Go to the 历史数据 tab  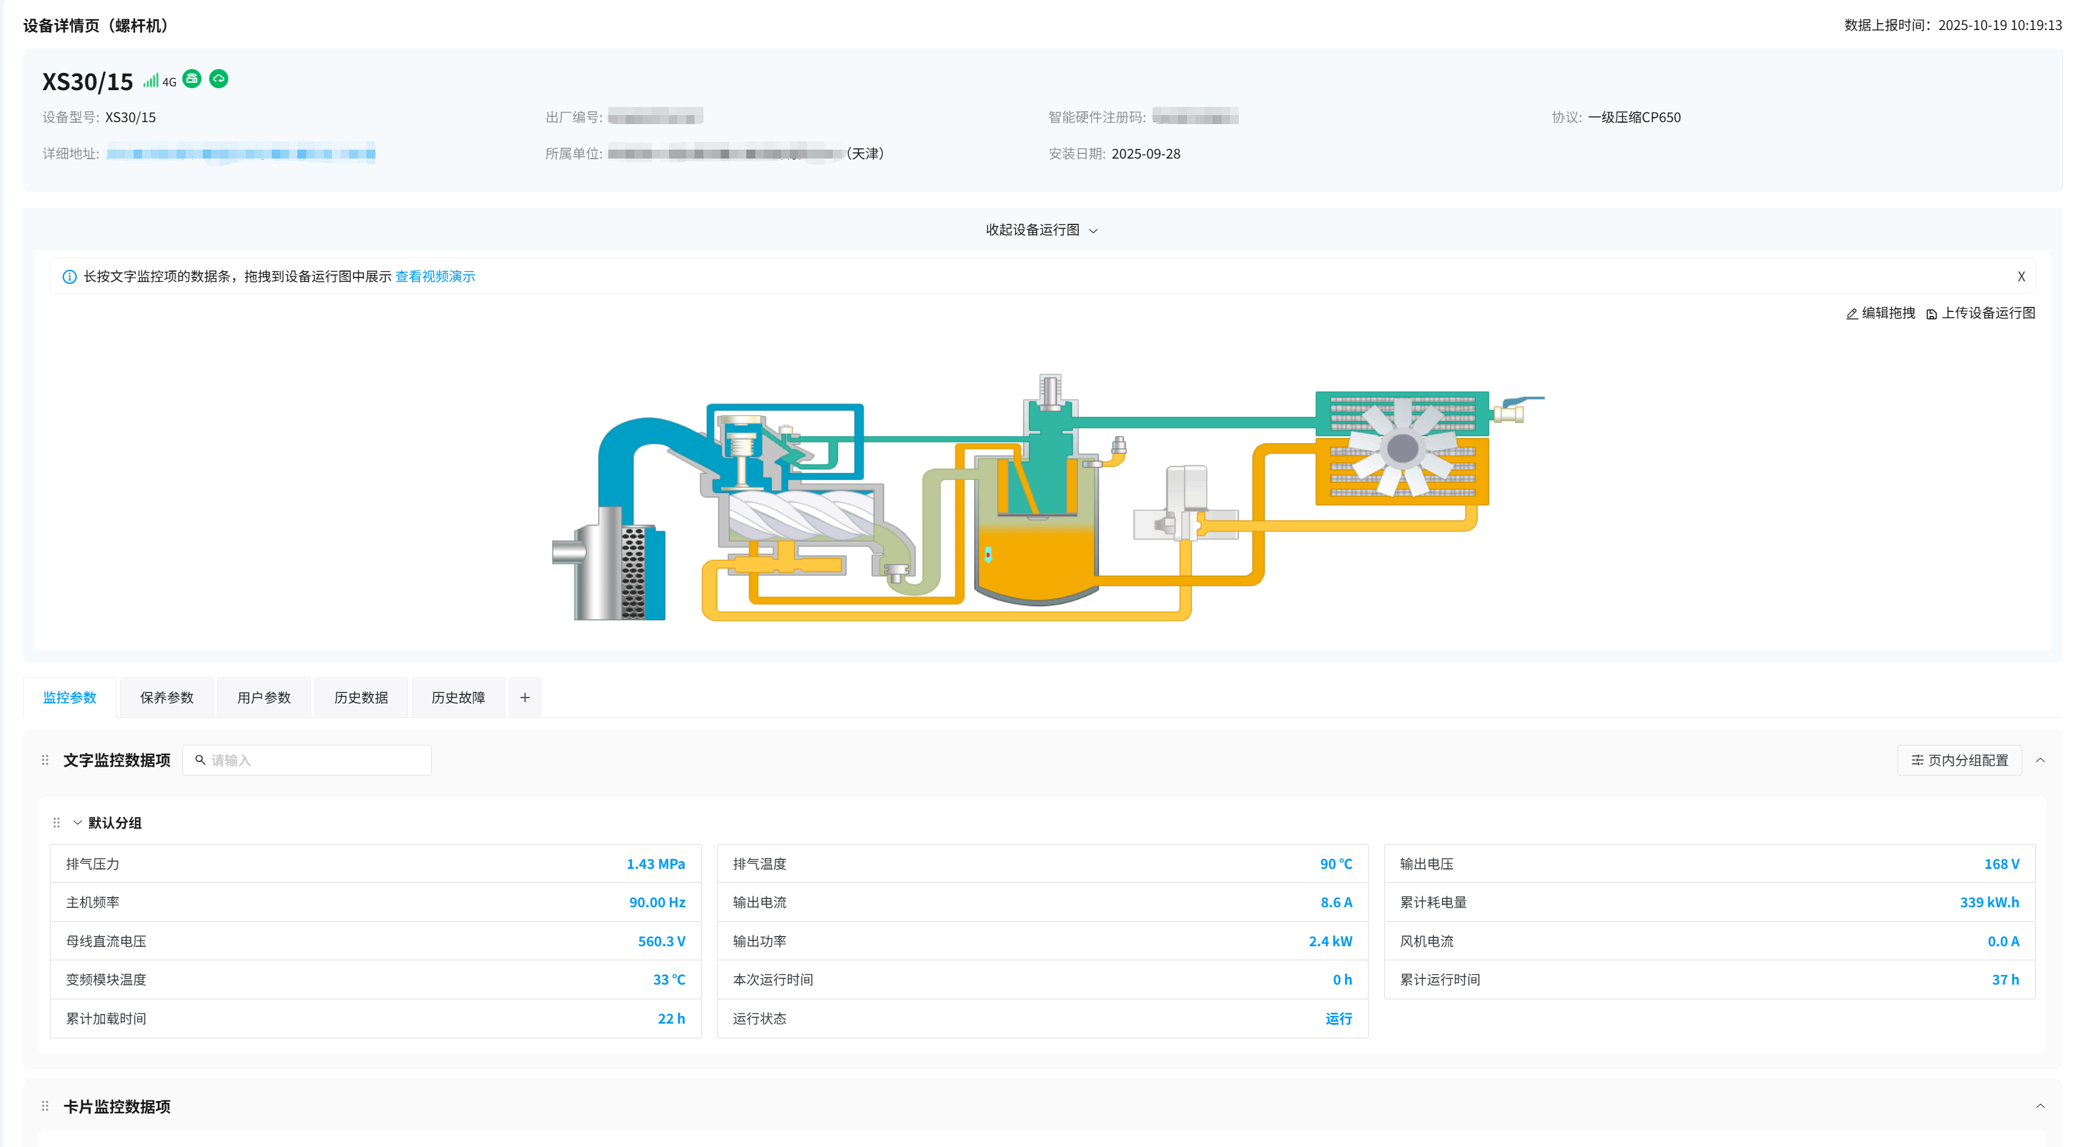pos(361,698)
